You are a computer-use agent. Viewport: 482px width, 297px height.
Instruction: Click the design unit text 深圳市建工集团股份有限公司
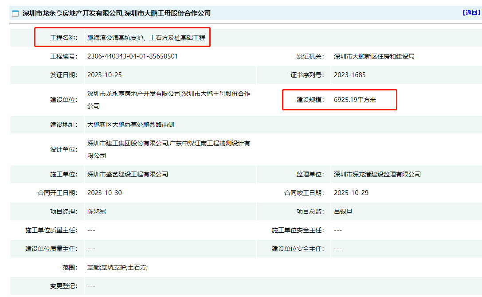(128, 144)
